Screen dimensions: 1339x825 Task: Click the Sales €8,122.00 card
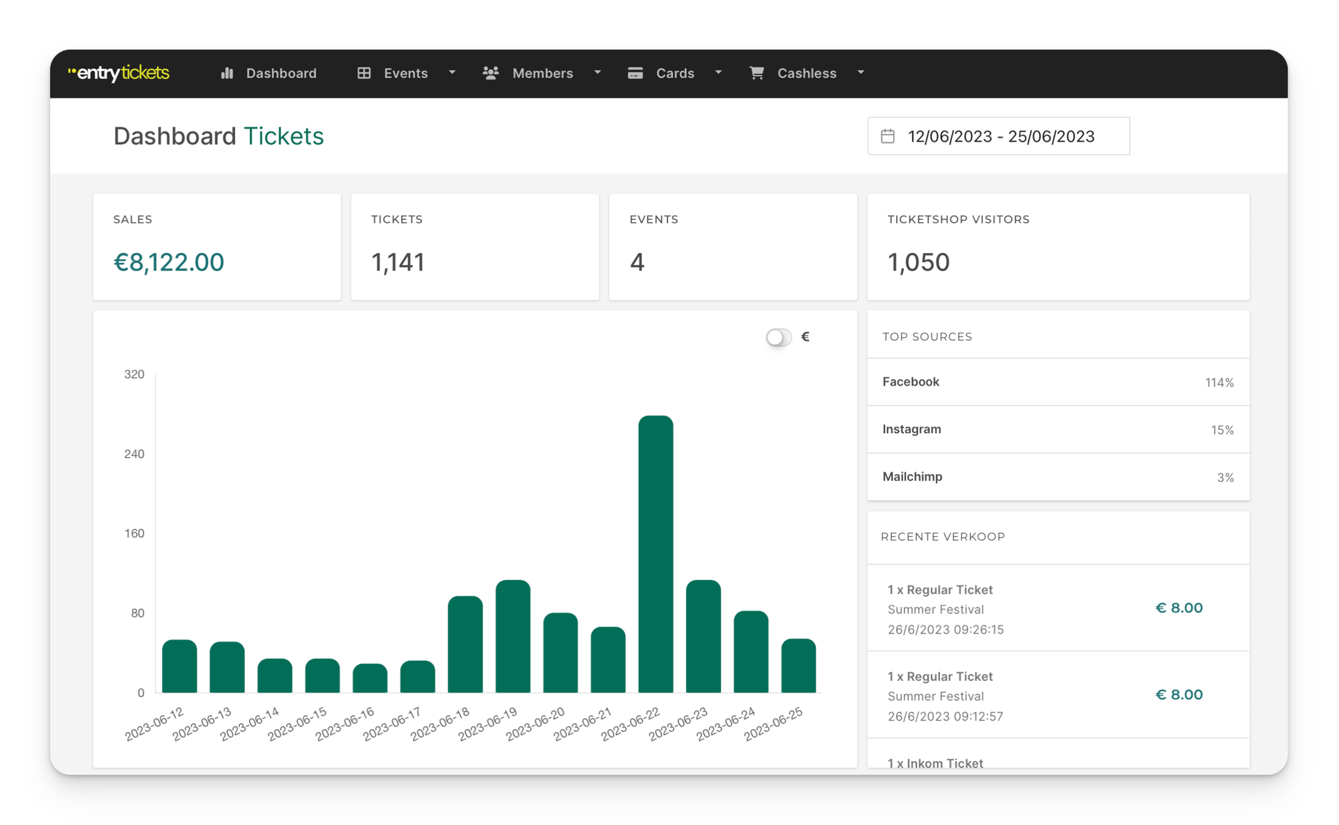[x=217, y=247]
